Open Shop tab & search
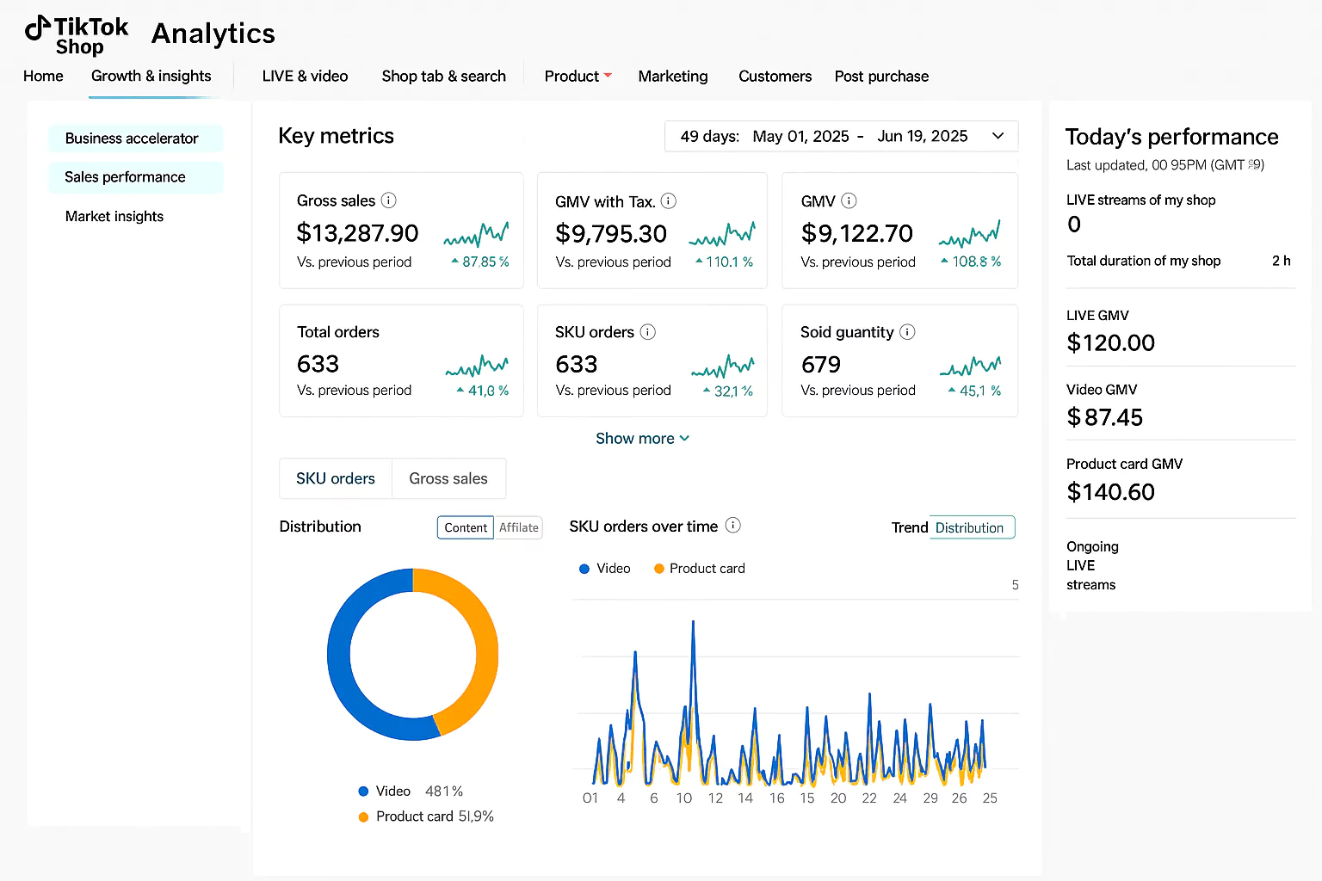Viewport: 1322px width, 881px height. pyautogui.click(x=444, y=76)
